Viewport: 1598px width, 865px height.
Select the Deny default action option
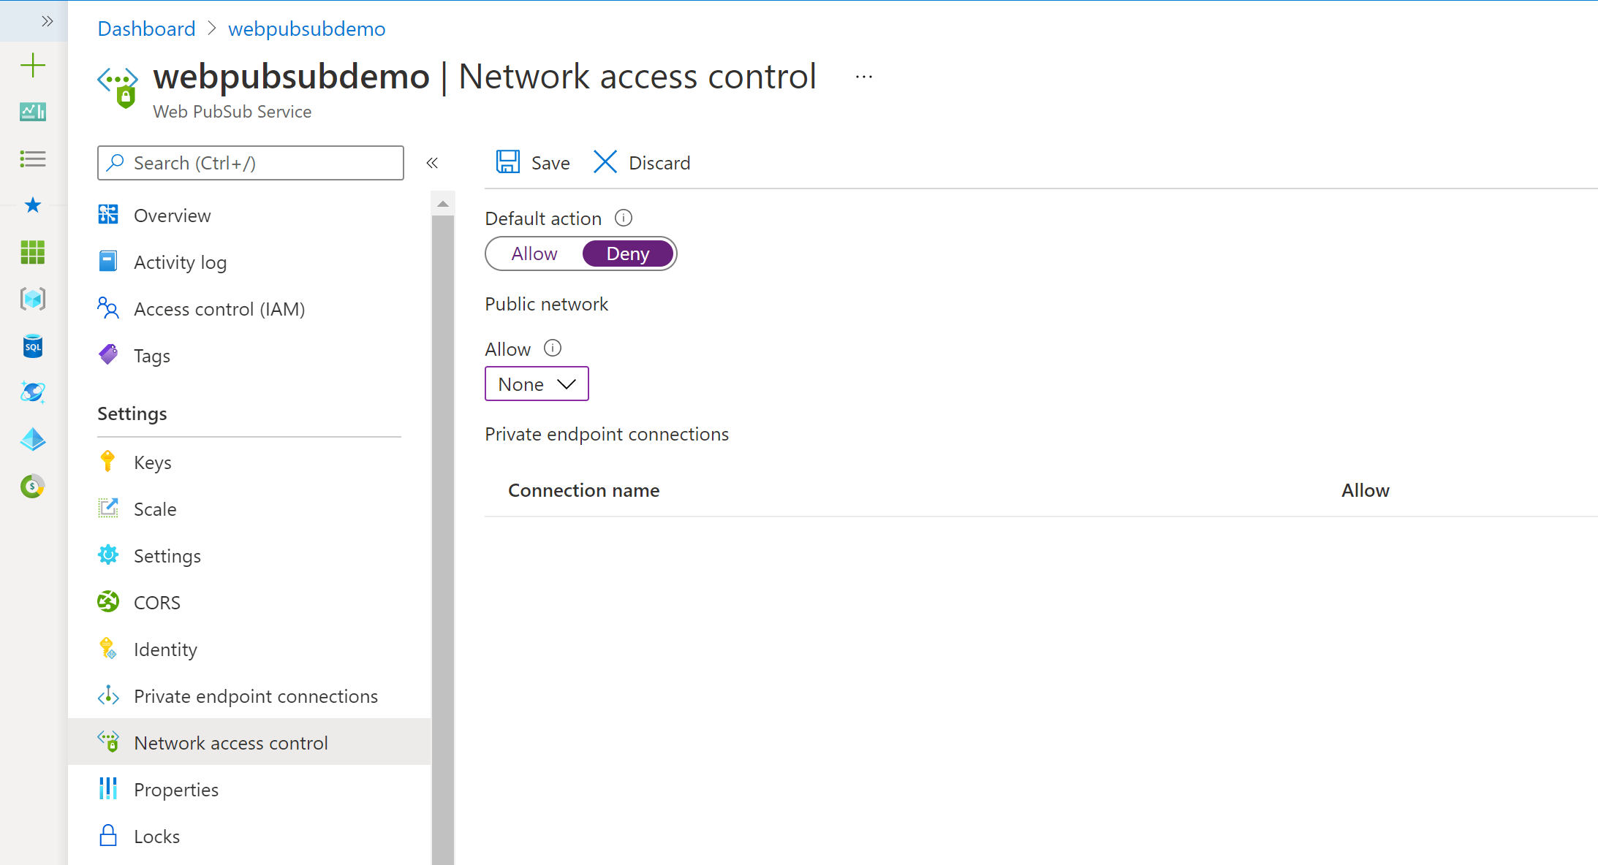pyautogui.click(x=627, y=254)
